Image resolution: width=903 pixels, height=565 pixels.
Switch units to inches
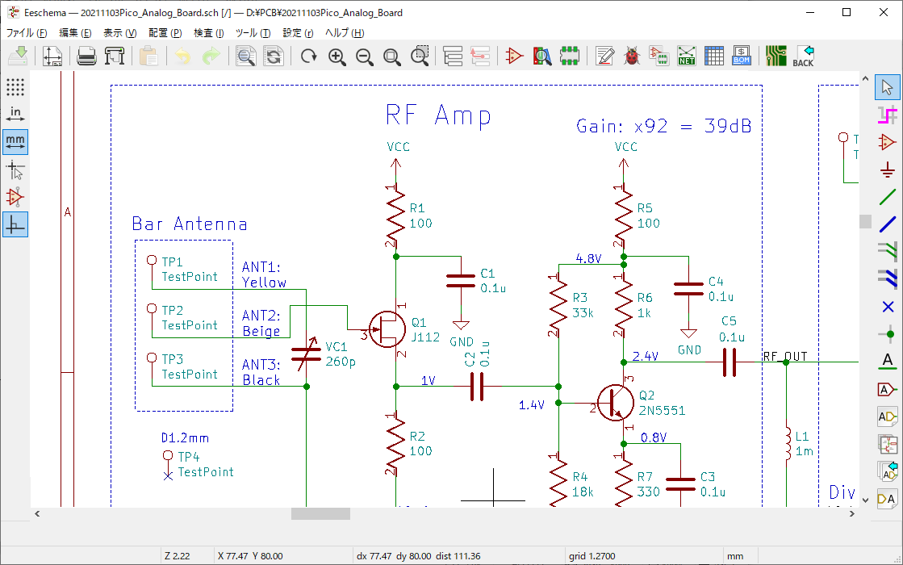coord(15,114)
